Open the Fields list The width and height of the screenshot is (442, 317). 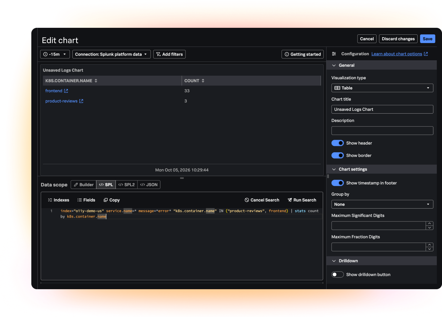pyautogui.click(x=86, y=200)
